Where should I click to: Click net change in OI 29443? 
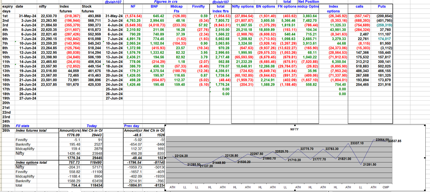click(97, 135)
